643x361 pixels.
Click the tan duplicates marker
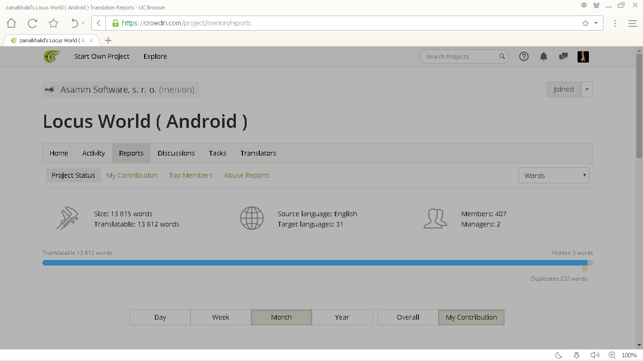[585, 269]
